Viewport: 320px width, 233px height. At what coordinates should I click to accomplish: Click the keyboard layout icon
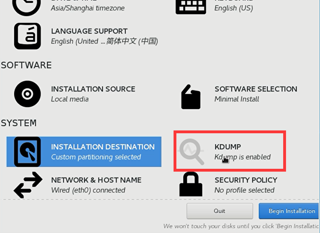(191, 6)
